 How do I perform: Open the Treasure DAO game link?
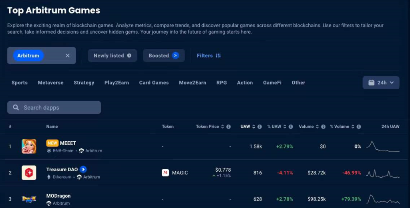[62, 169]
